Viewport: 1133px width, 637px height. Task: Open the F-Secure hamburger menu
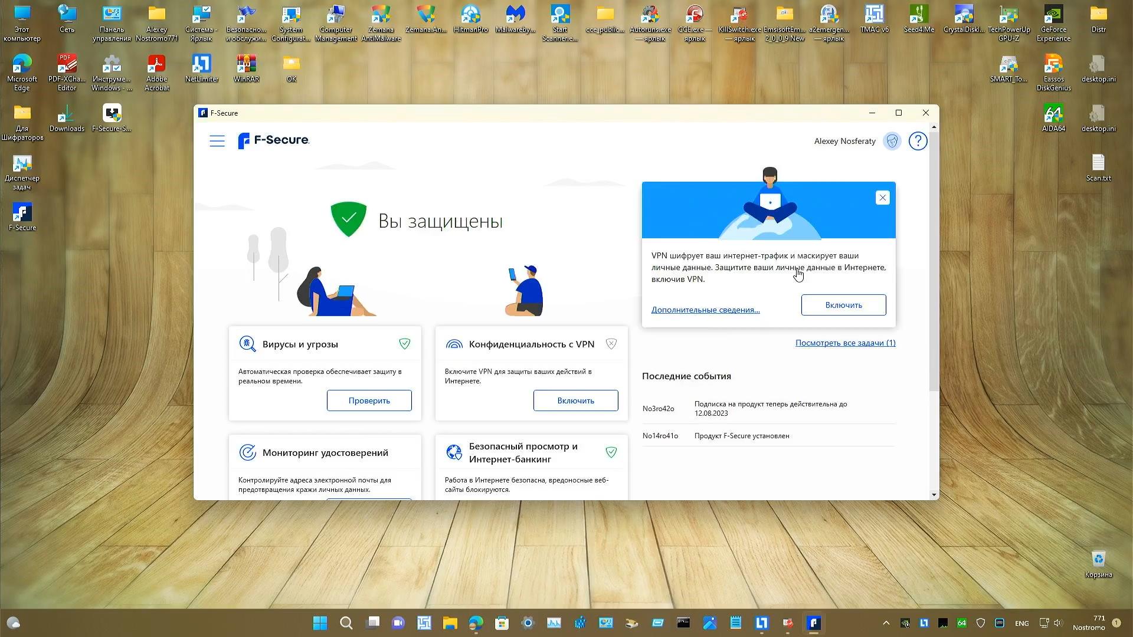217,141
